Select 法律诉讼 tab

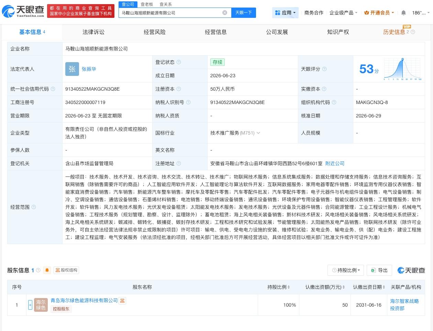[93, 32]
